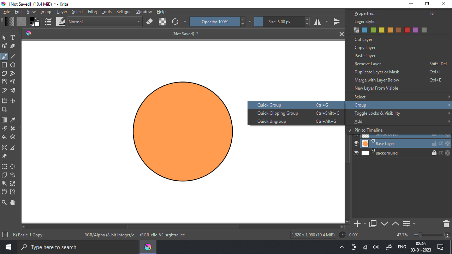Click Properties... in the context menu
Image resolution: width=452 pixels, height=254 pixels.
(399, 13)
